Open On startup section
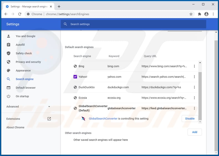The height and width of the screenshot is (156, 219). click(22, 96)
